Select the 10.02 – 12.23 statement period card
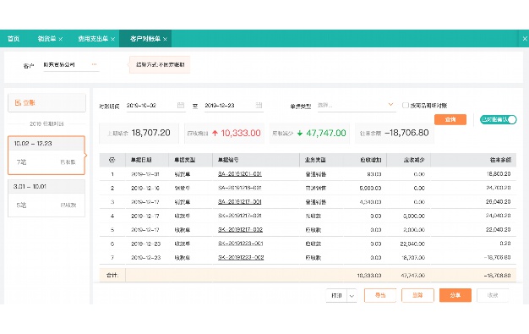529x334 pixels. [x=46, y=156]
